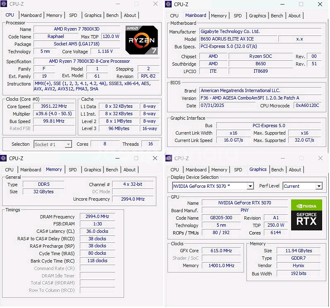330x308 pixels.
Task: Select CPU tab in the Mainboard window
Action: (174, 16)
